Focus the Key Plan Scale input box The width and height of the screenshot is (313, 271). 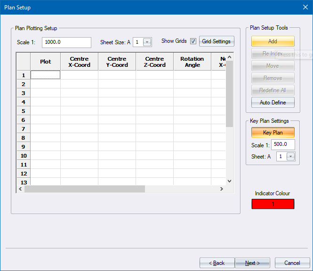coord(283,145)
